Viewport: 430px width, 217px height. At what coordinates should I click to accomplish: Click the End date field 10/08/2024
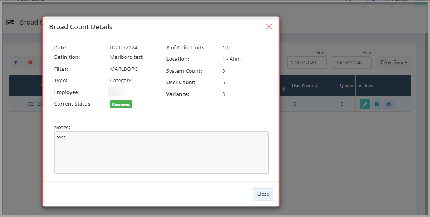(x=352, y=62)
